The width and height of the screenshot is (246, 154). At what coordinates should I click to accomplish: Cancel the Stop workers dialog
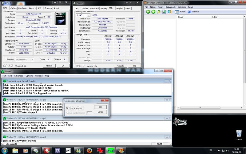[x=101, y=112]
